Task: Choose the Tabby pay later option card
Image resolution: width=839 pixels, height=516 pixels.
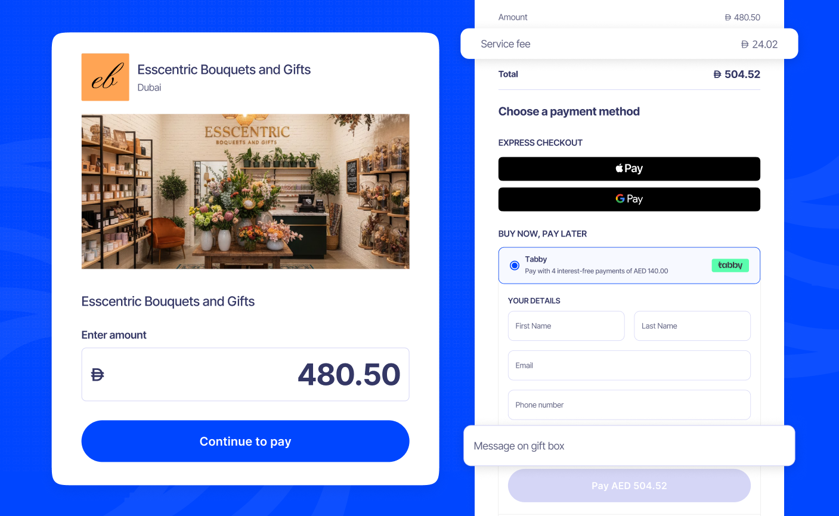Action: pos(629,265)
